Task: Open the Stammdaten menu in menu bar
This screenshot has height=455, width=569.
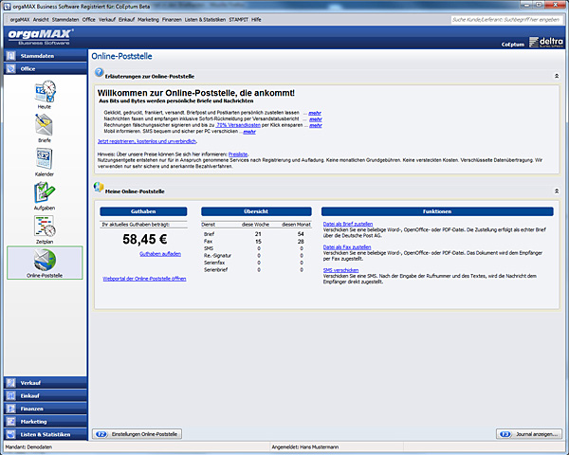Action: (65, 20)
